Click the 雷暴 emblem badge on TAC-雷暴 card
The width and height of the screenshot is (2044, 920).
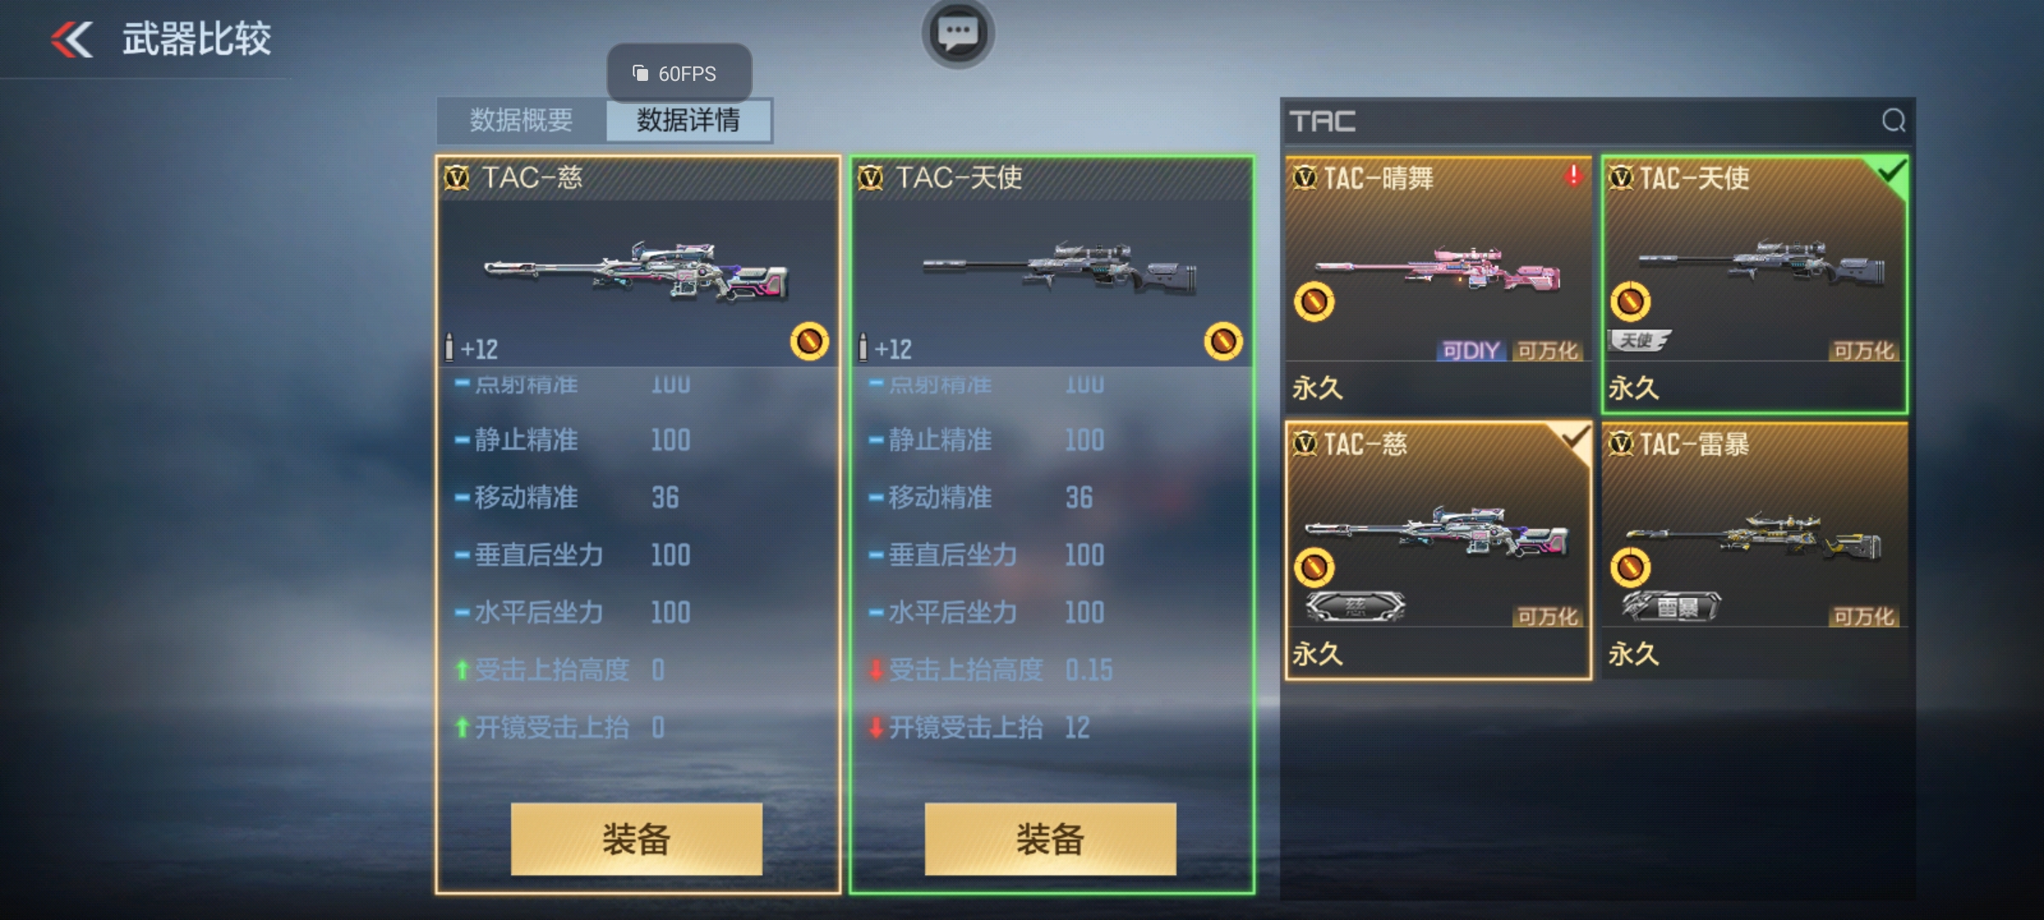click(x=1670, y=607)
